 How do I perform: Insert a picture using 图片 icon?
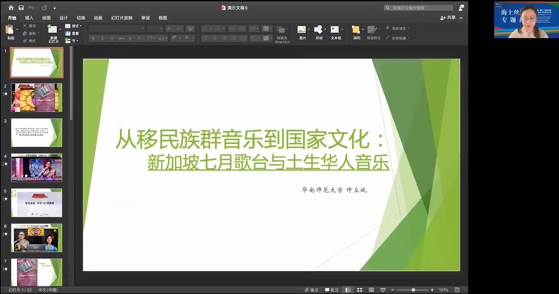pos(302,32)
